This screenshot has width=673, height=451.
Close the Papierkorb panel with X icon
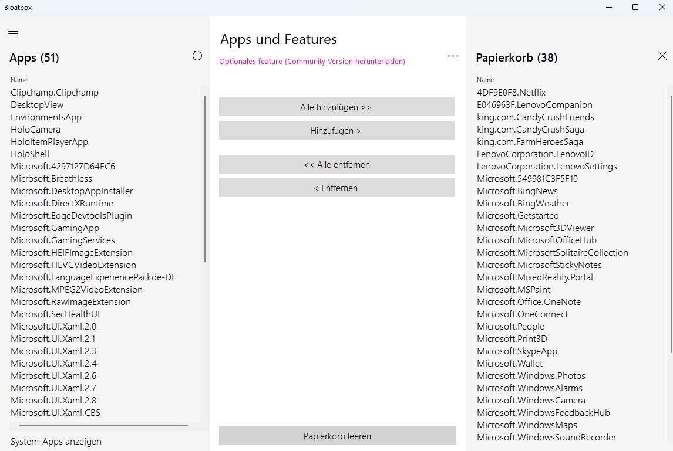pyautogui.click(x=662, y=56)
